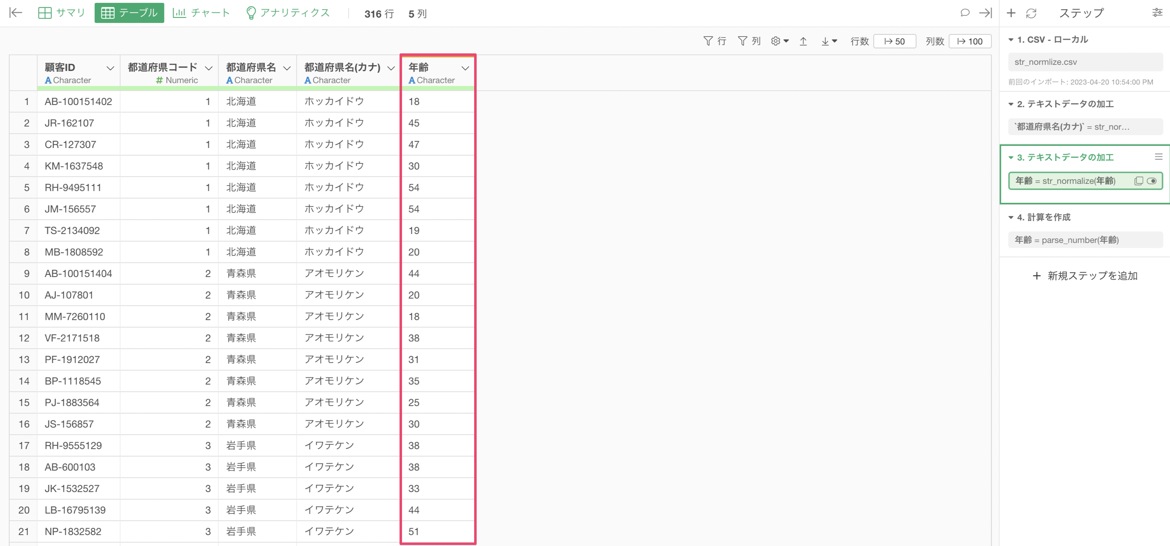1170x546 pixels.
Task: Select the str_normlize.csv source step
Action: [1085, 62]
